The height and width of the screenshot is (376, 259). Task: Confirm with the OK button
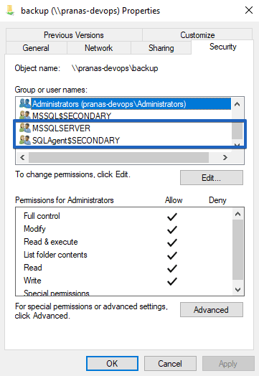click(x=112, y=364)
